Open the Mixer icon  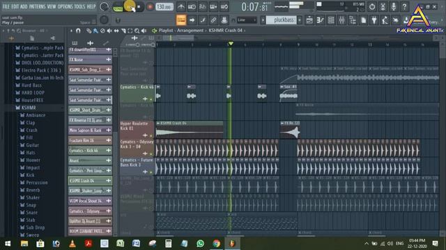point(342,20)
